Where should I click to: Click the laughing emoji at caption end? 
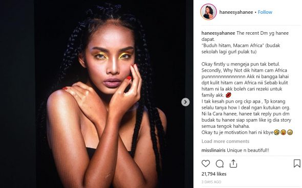tap(276, 132)
